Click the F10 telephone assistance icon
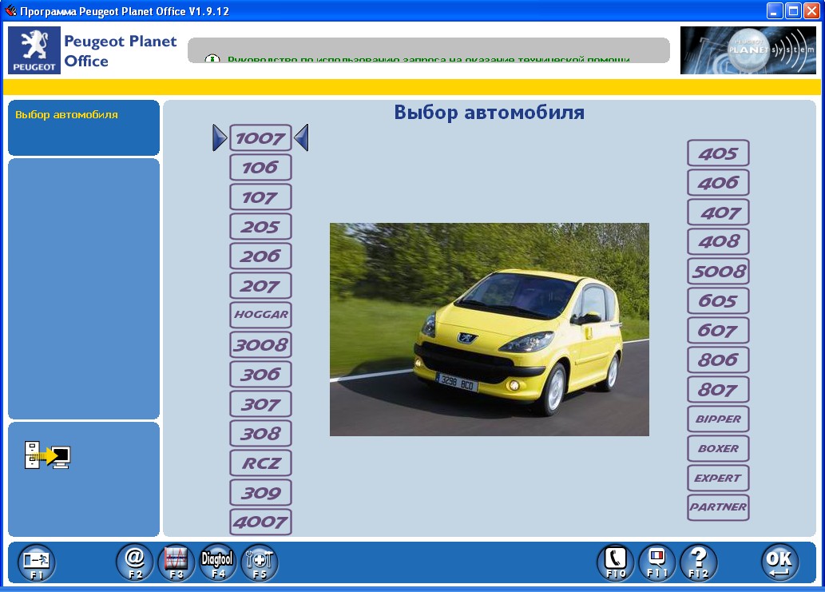This screenshot has width=825, height=592. tap(616, 562)
